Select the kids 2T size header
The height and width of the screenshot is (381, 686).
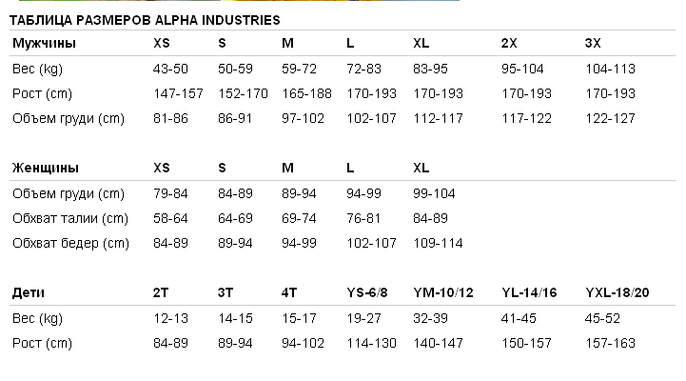(161, 292)
